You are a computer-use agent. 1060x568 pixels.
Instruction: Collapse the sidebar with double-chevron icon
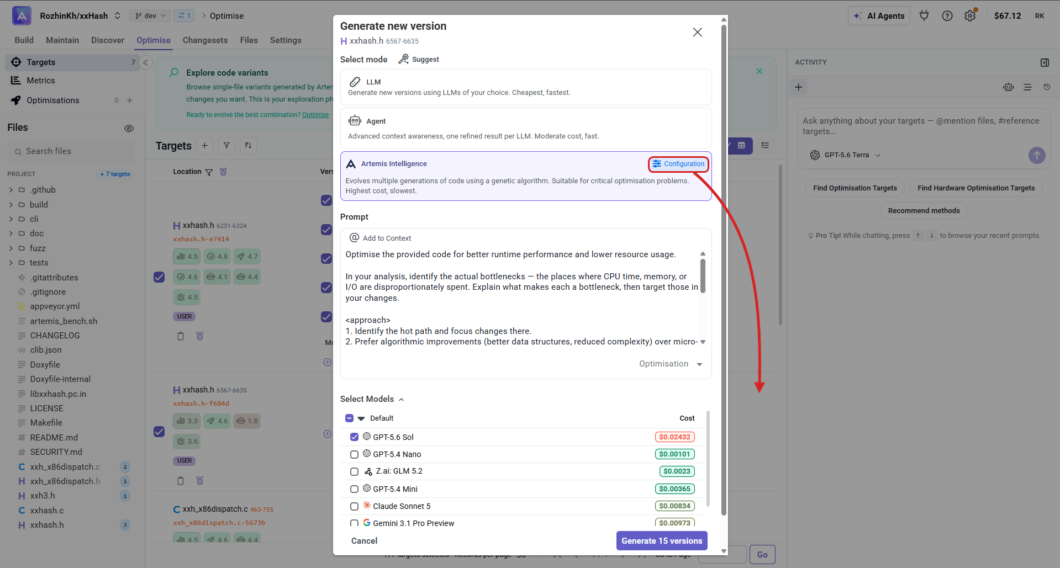146,62
